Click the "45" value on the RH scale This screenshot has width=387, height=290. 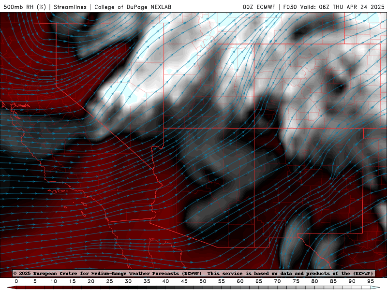coord(184,281)
